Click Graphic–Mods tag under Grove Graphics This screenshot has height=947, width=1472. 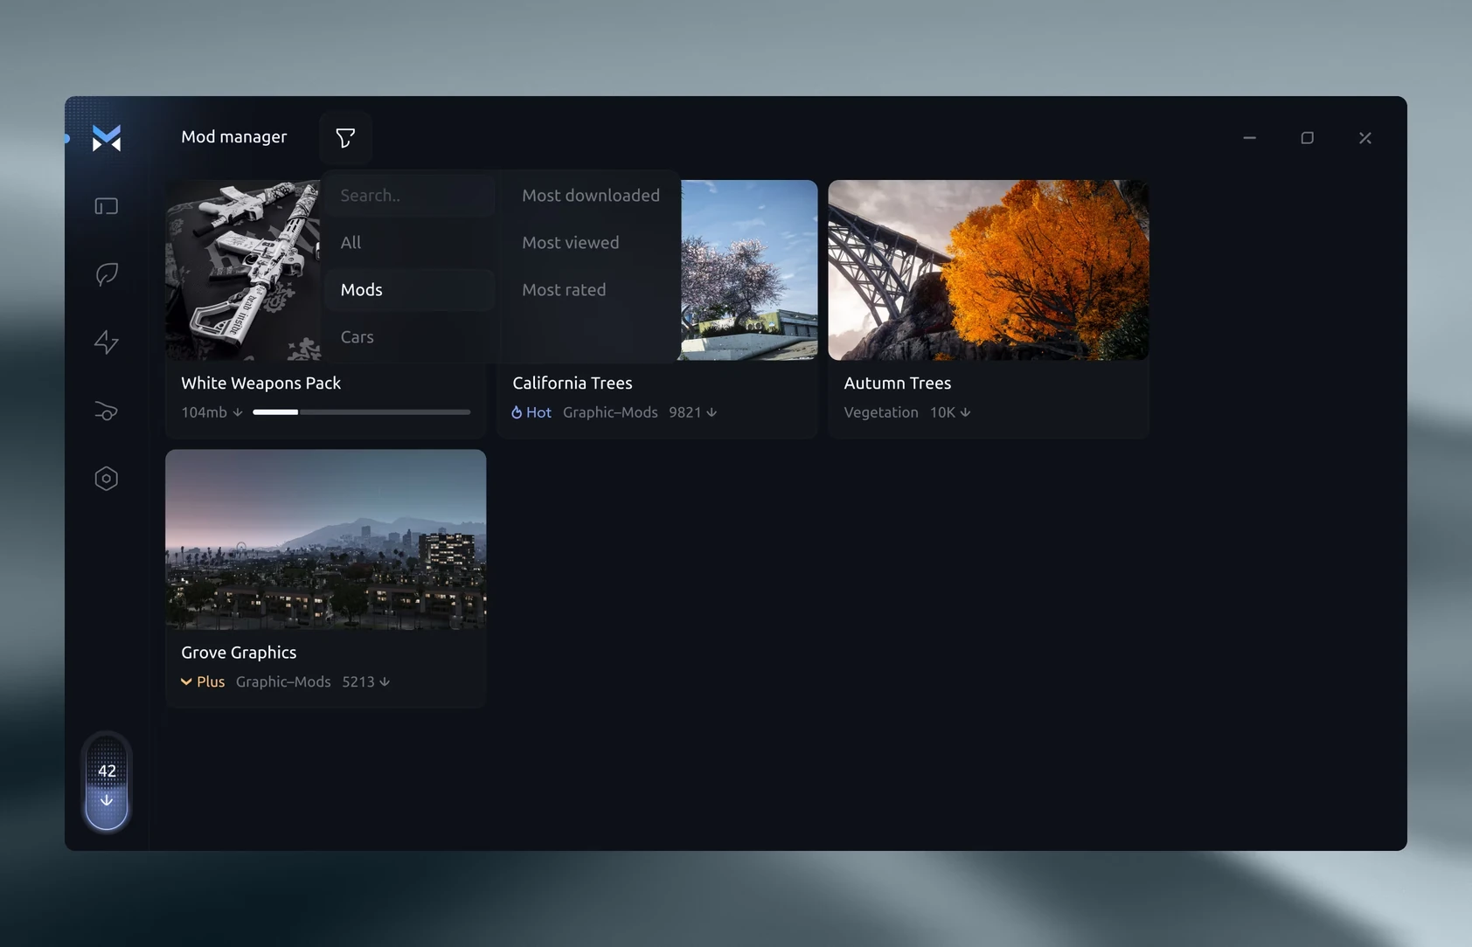(283, 681)
